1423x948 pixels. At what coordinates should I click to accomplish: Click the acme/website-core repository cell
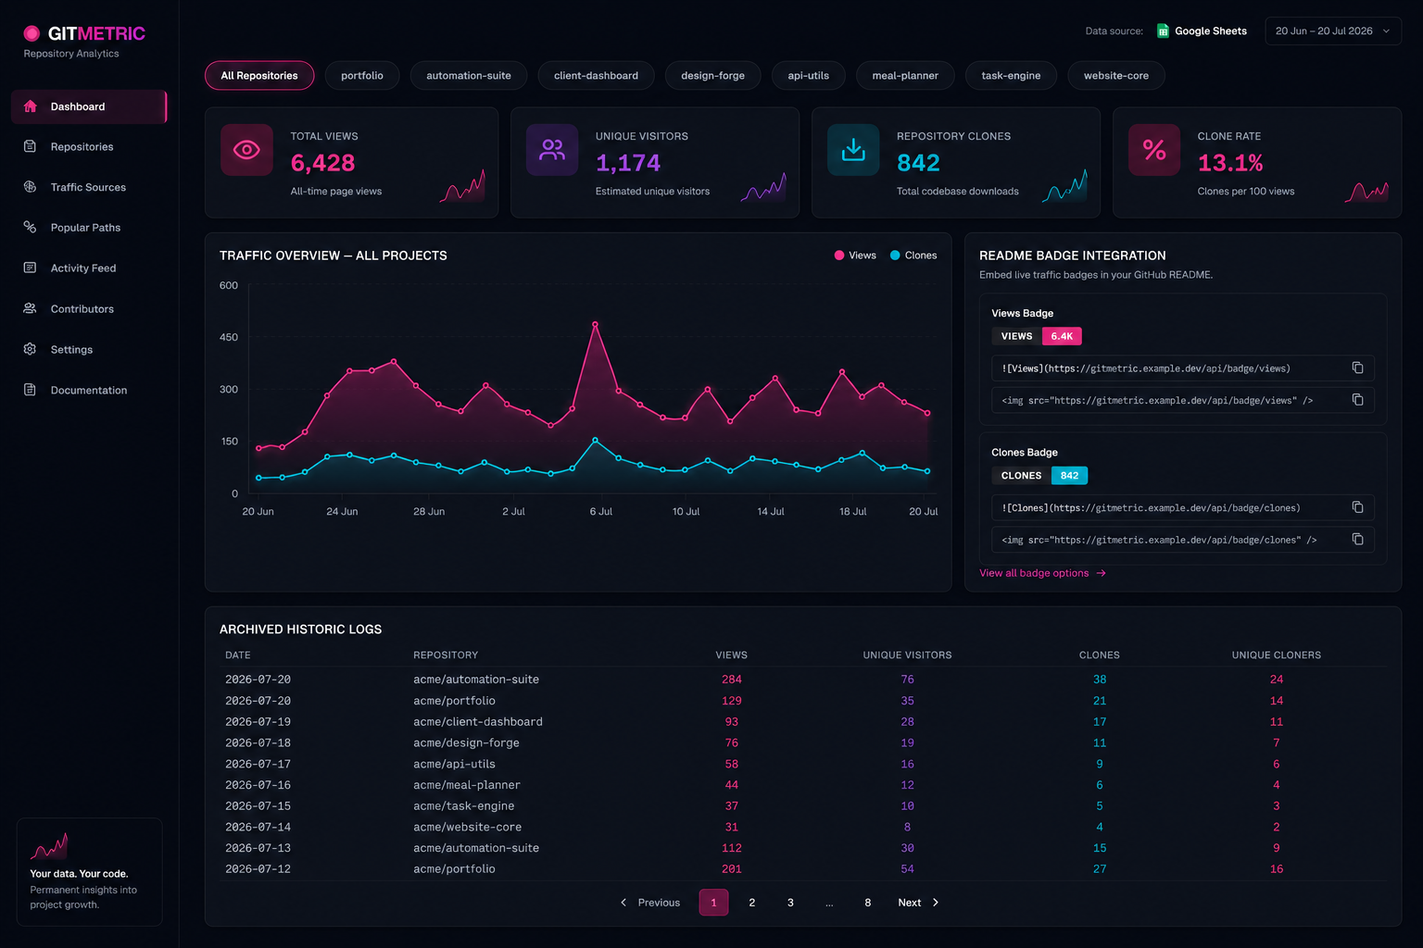467,828
